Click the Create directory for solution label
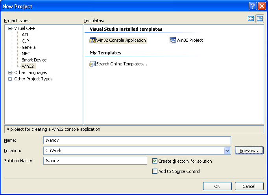 (185, 161)
